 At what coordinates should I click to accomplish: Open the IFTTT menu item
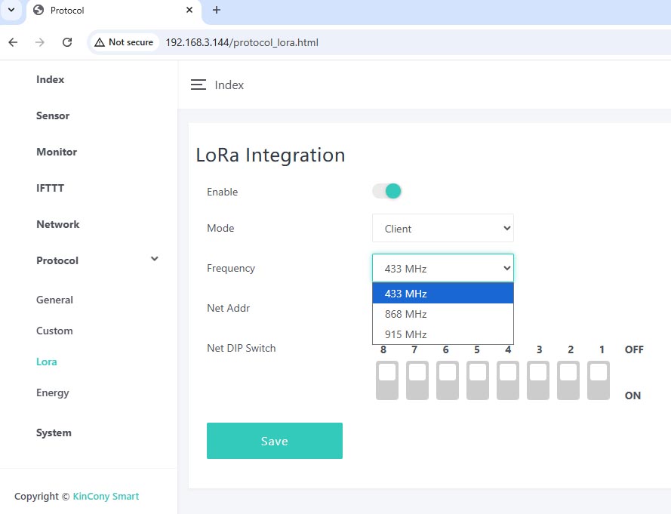[51, 188]
